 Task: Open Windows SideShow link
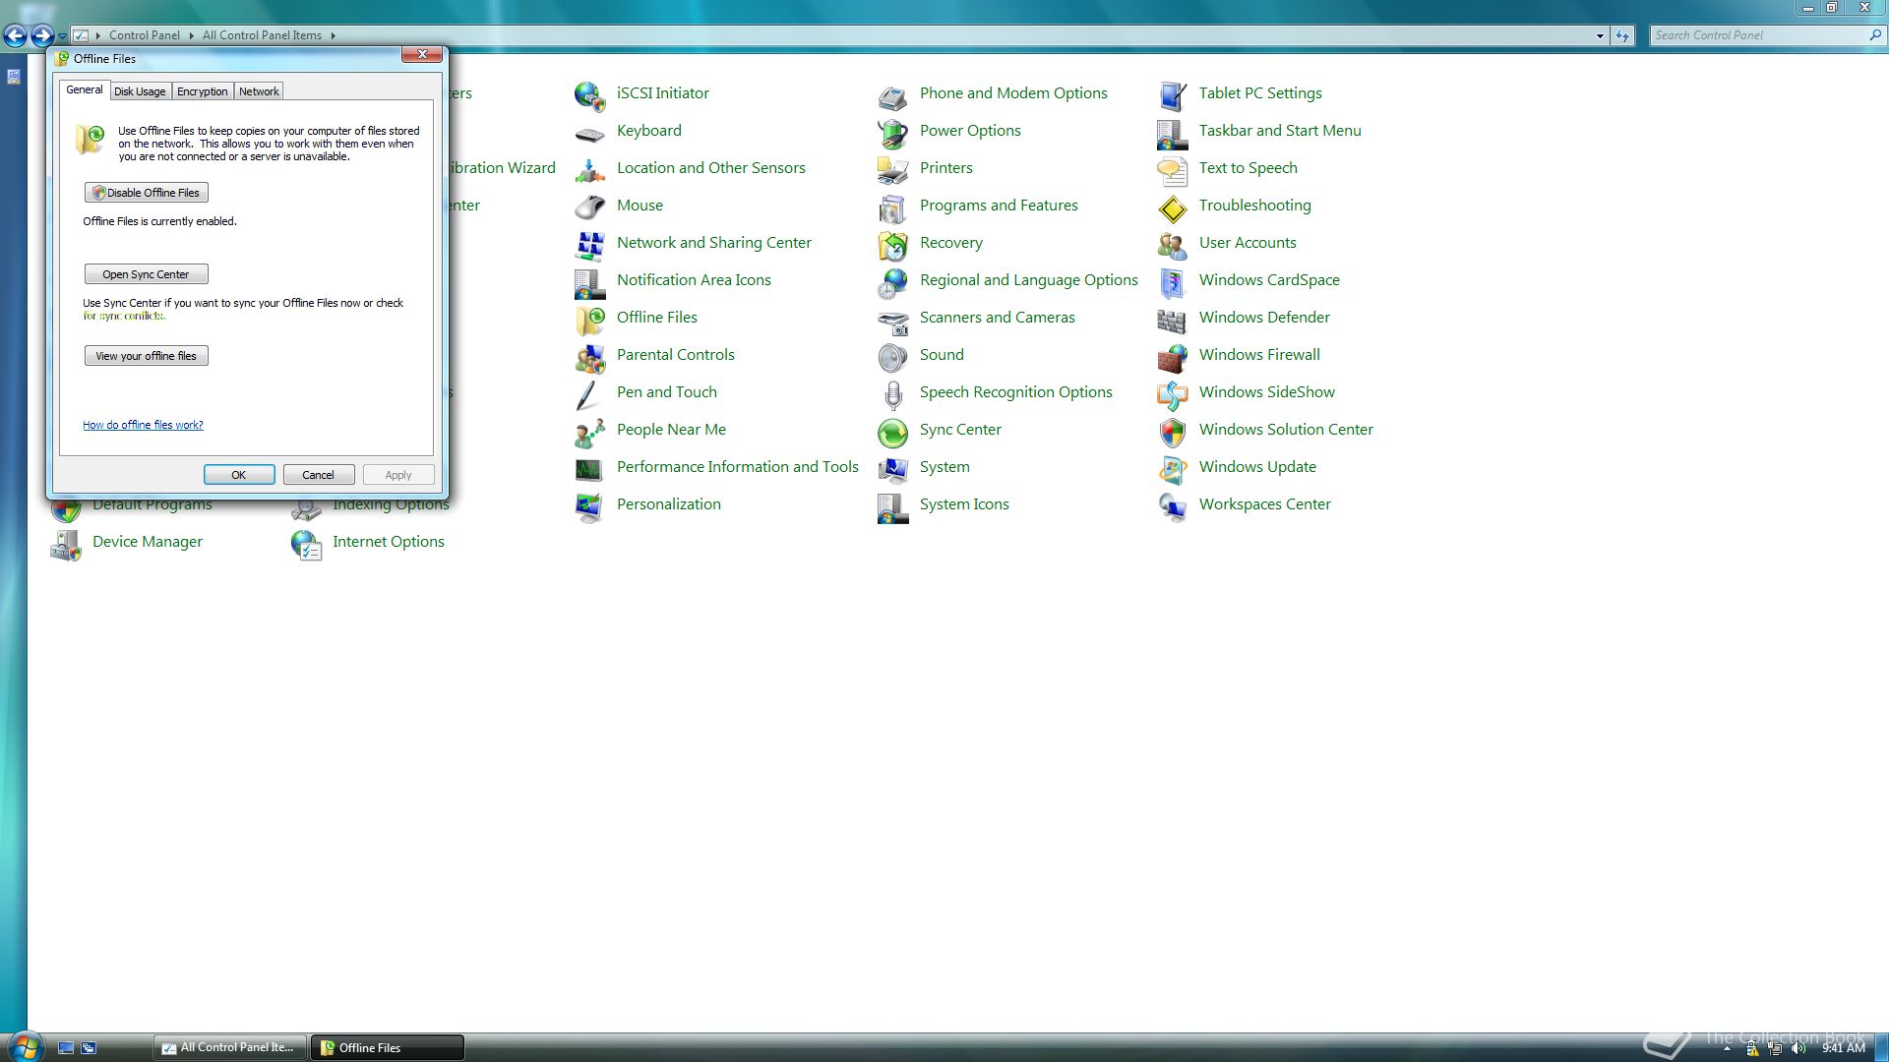tap(1266, 392)
